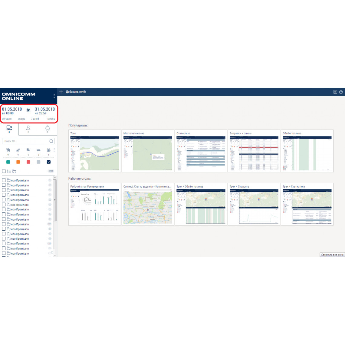345x345 pixels.
Task: Open the calendar date range picker
Action: (28, 110)
